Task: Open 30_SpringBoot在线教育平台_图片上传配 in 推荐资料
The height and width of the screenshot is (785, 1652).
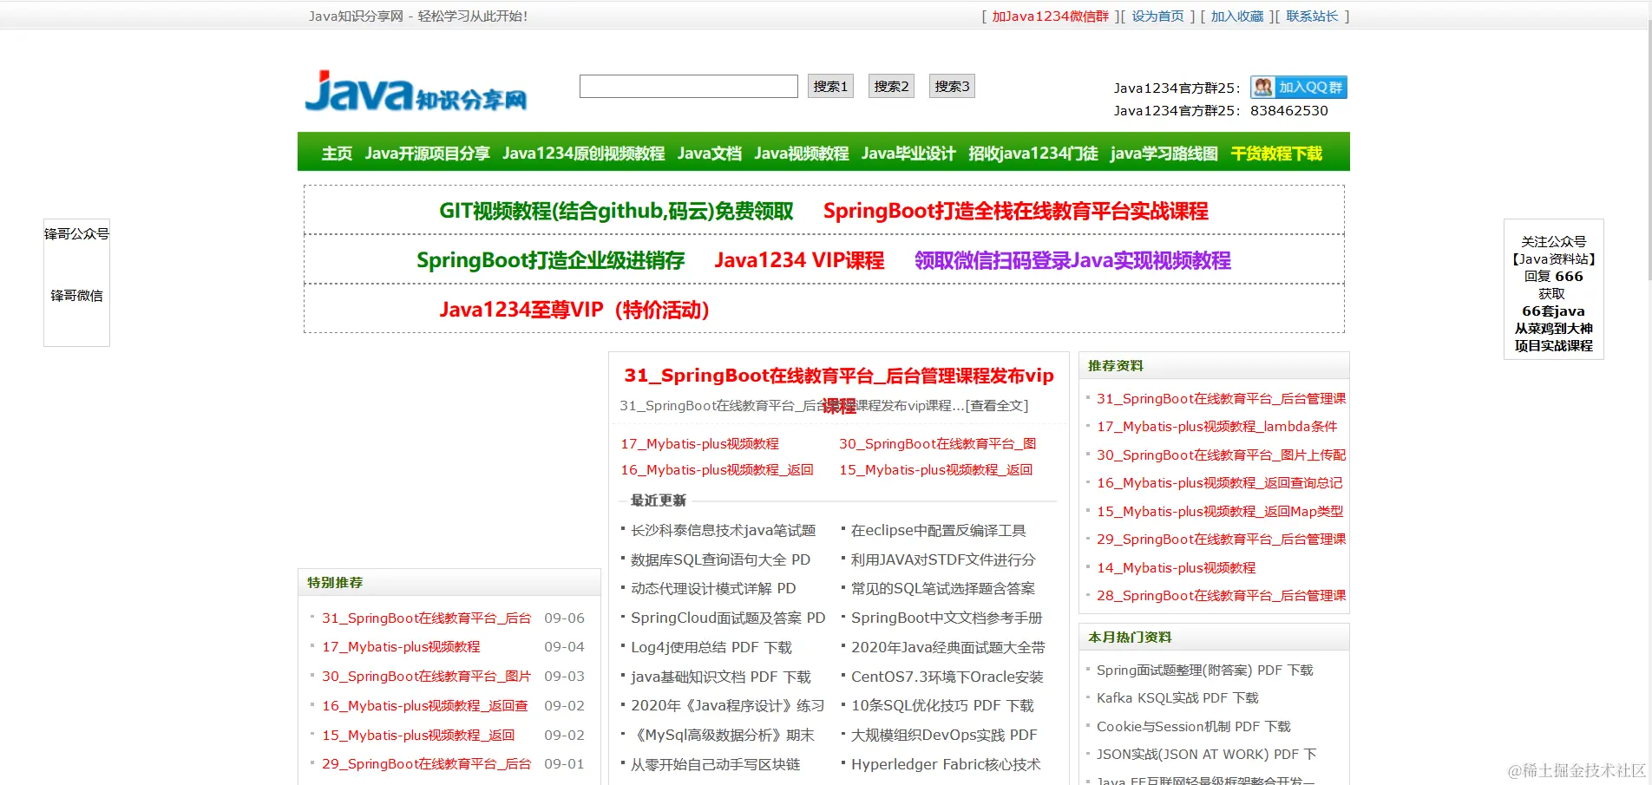Action: [x=1221, y=455]
